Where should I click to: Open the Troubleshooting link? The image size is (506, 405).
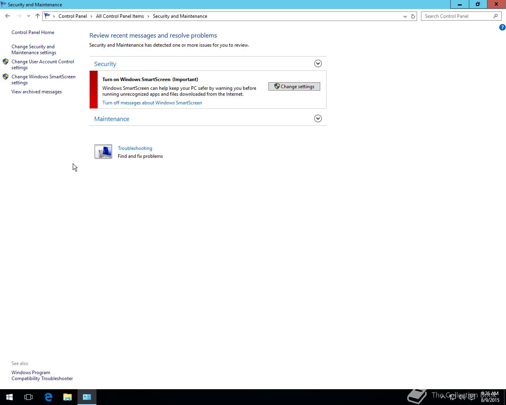[x=135, y=148]
